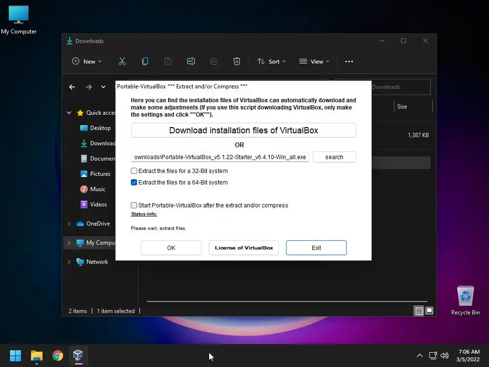Click the VirtualBox cube taskbar icon
The height and width of the screenshot is (367, 489).
[x=78, y=356]
